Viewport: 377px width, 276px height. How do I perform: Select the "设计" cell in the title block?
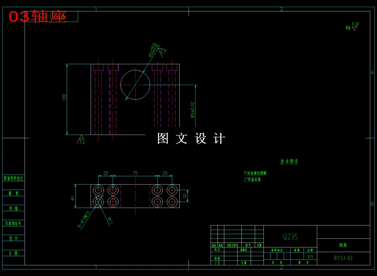(217, 250)
